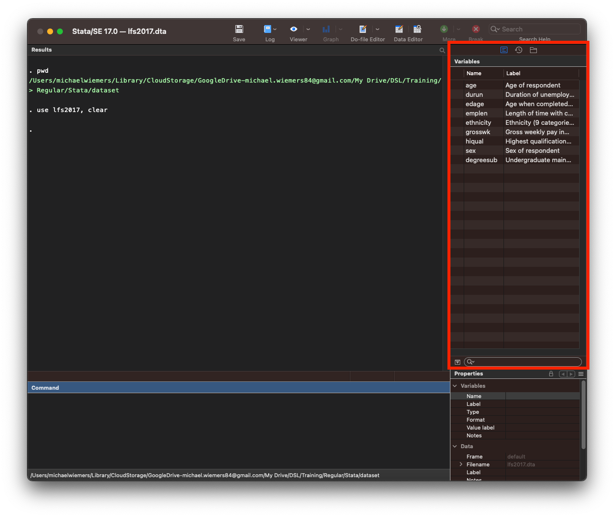Show command History panel via clock icon
614x517 pixels.
(x=519, y=50)
